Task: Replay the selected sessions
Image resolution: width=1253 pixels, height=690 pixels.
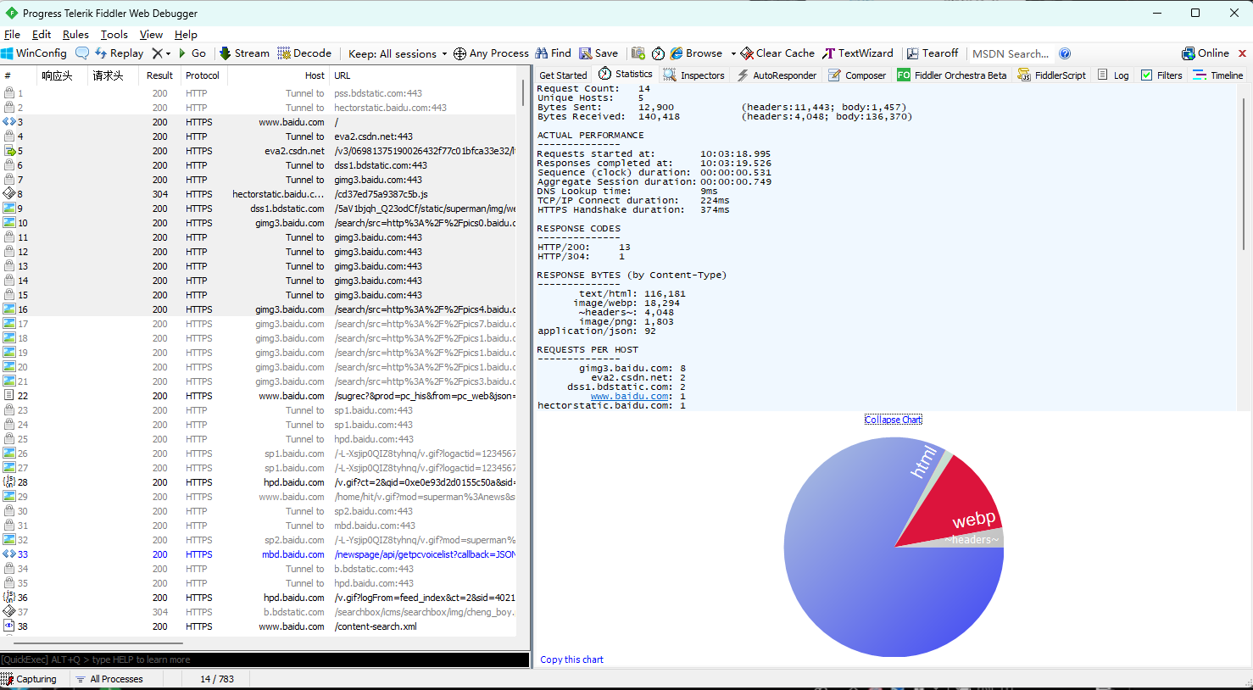Action: 119,53
